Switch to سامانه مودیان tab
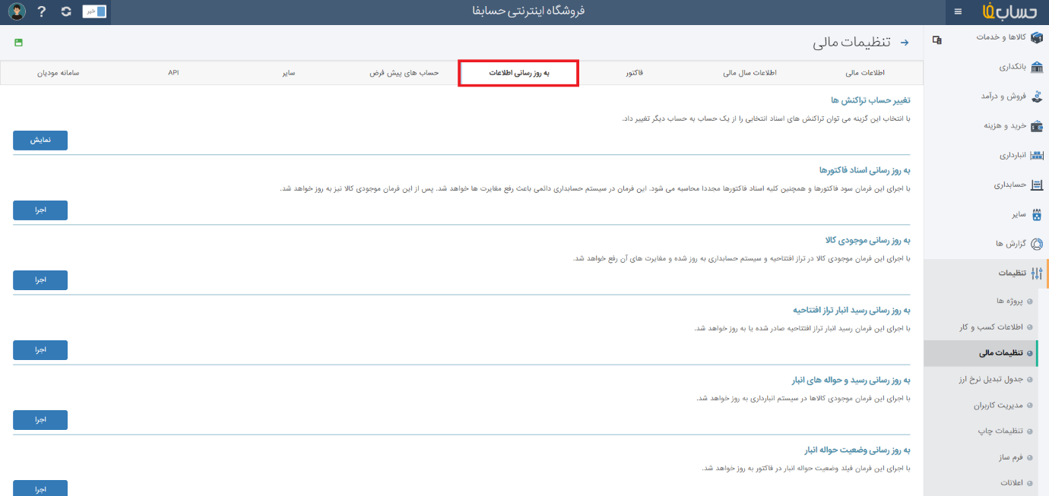Screen dimensions: 1049x496 pos(58,73)
